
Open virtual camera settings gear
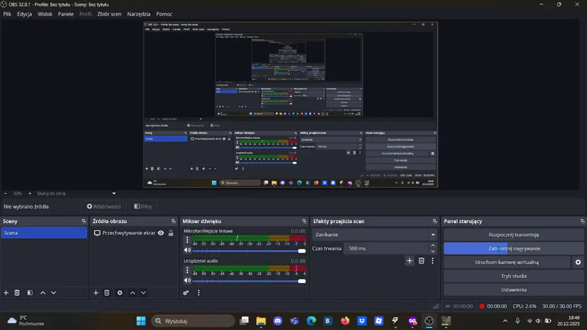point(578,262)
